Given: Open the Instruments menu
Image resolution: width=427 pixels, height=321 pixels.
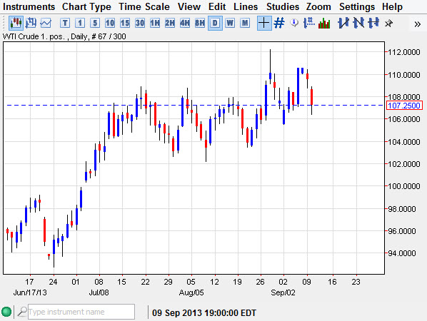Looking at the screenshot, I should [29, 6].
